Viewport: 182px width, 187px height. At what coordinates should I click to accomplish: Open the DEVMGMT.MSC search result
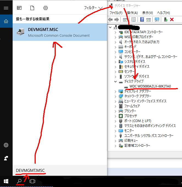60,32
